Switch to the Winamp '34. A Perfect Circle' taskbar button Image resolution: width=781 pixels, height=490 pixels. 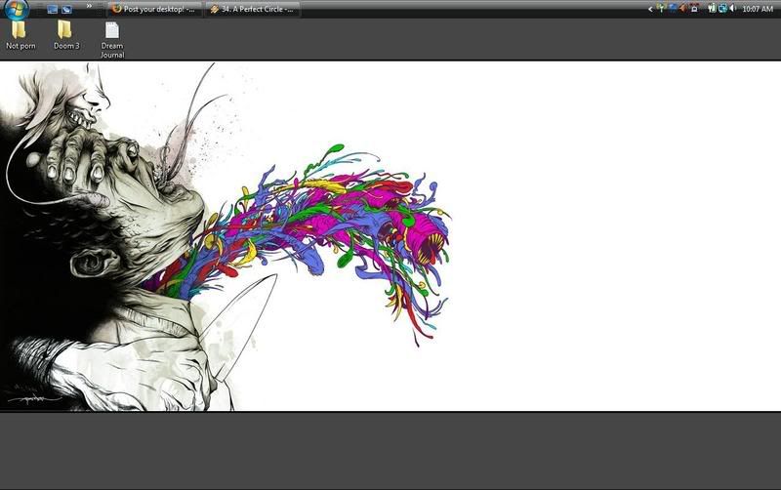pos(253,9)
